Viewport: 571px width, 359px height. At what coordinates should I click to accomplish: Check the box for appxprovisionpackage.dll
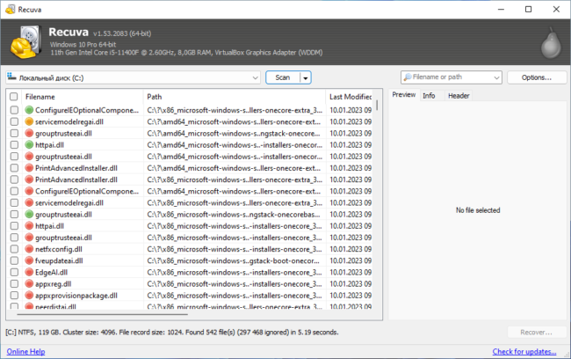[x=14, y=296]
